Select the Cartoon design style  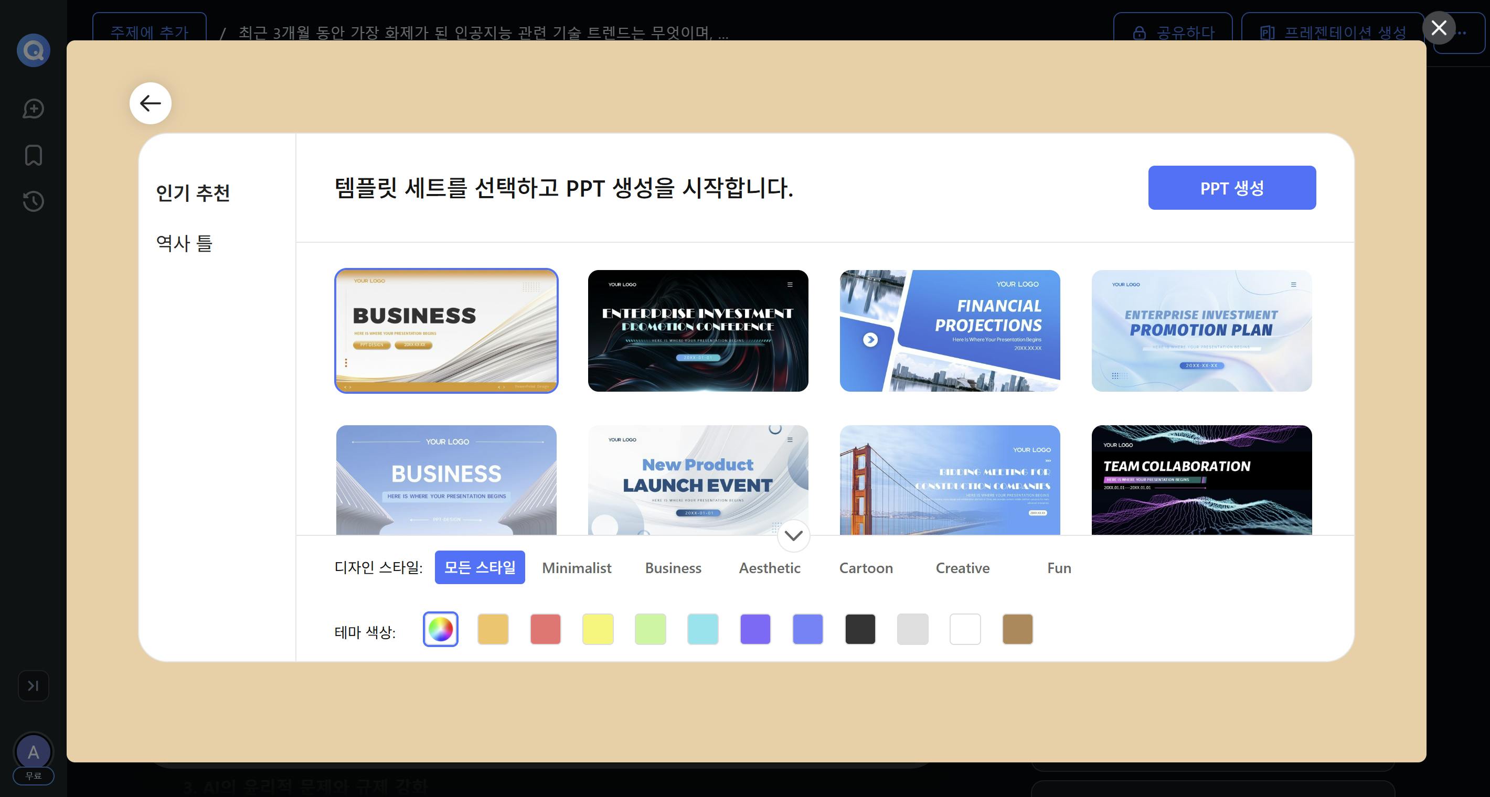(x=865, y=568)
